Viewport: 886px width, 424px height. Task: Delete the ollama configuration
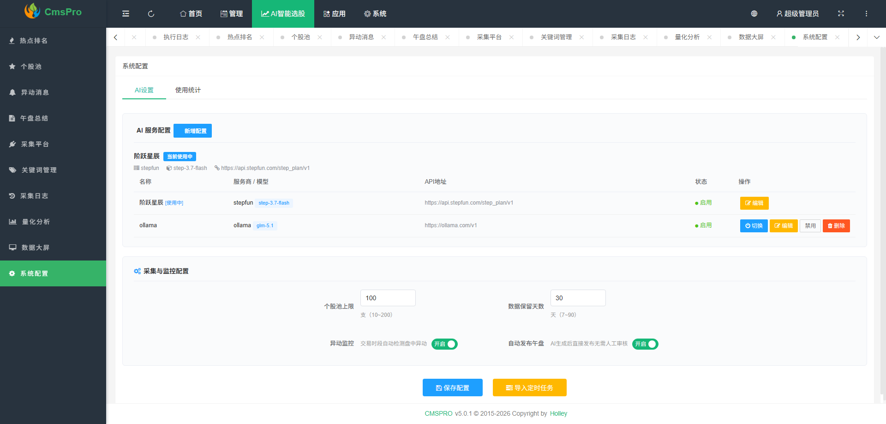click(x=836, y=226)
